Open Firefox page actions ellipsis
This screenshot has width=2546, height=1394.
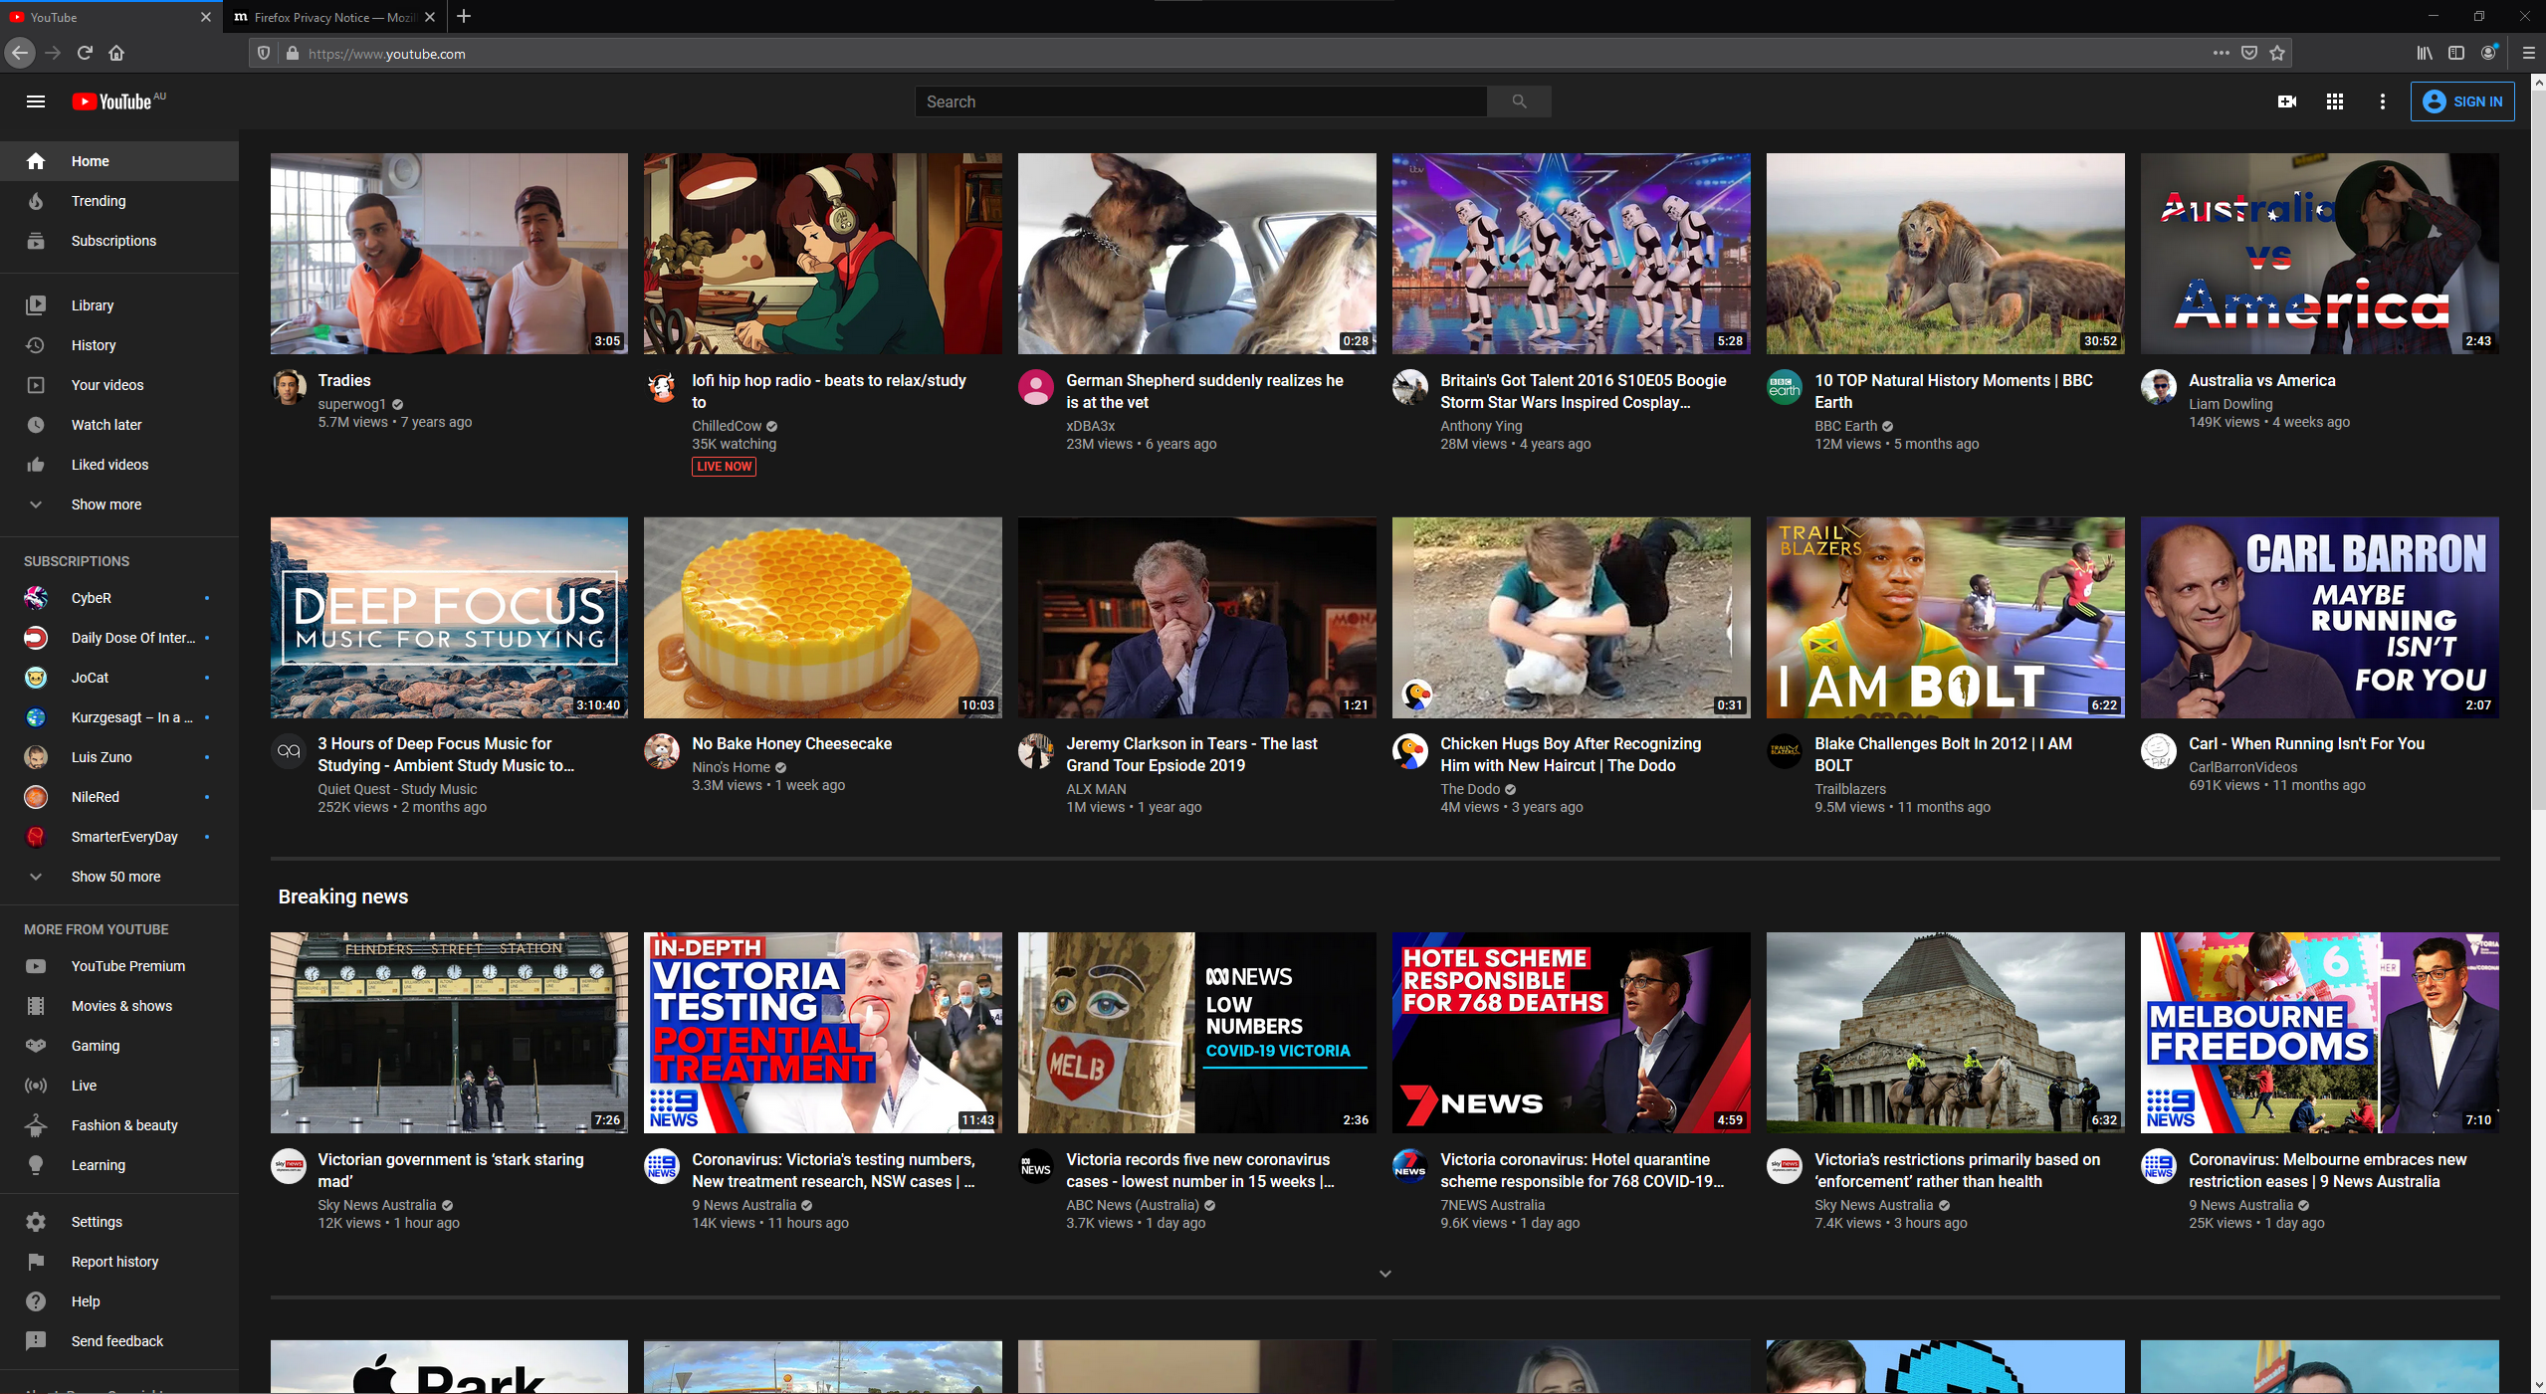pyautogui.click(x=2221, y=54)
